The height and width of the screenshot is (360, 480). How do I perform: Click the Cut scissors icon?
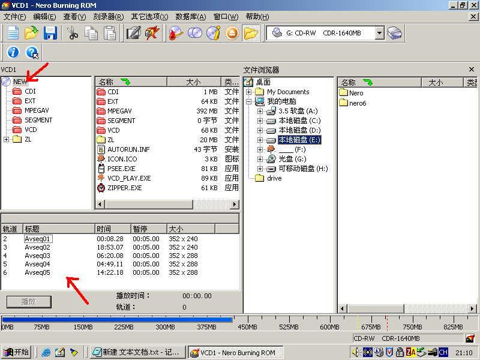[x=73, y=33]
